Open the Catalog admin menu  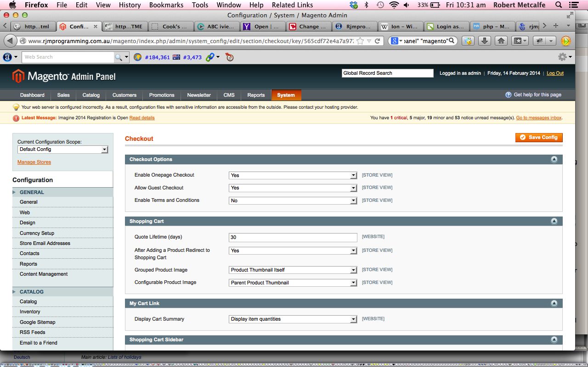(x=91, y=95)
